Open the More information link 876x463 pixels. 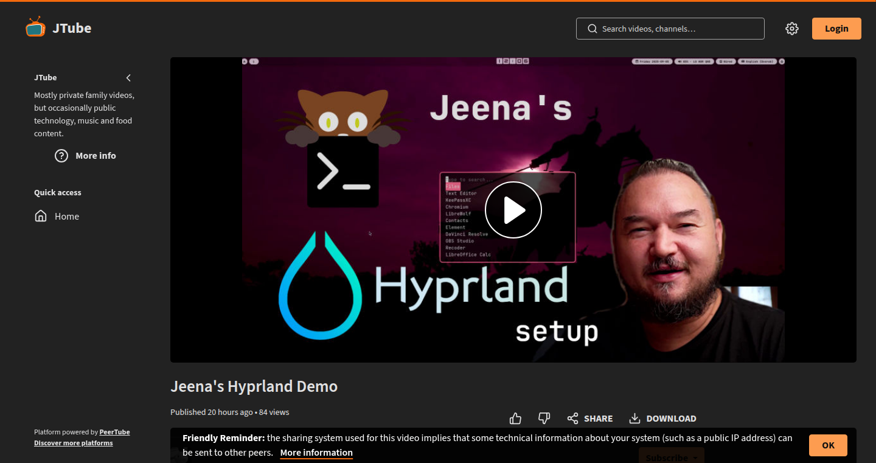tap(316, 453)
